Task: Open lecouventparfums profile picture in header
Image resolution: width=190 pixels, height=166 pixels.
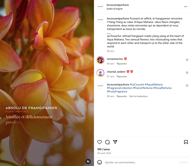Action: (x=100, y=7)
